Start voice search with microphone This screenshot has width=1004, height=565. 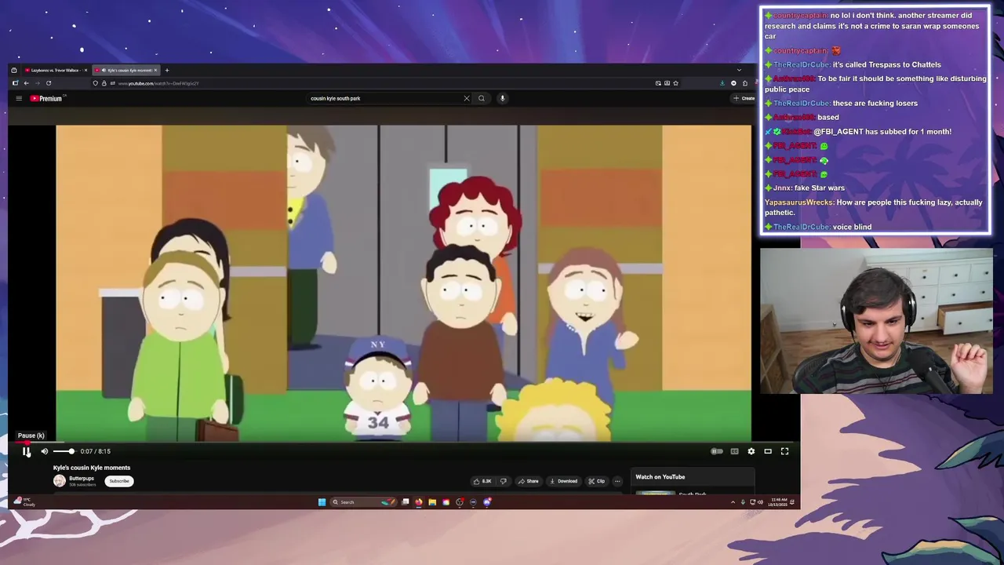(x=502, y=98)
